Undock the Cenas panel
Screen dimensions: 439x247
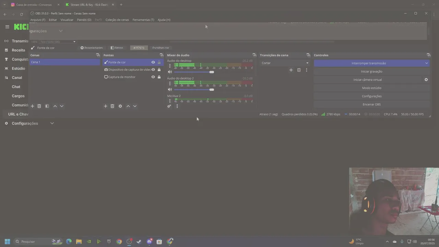pyautogui.click(x=98, y=55)
